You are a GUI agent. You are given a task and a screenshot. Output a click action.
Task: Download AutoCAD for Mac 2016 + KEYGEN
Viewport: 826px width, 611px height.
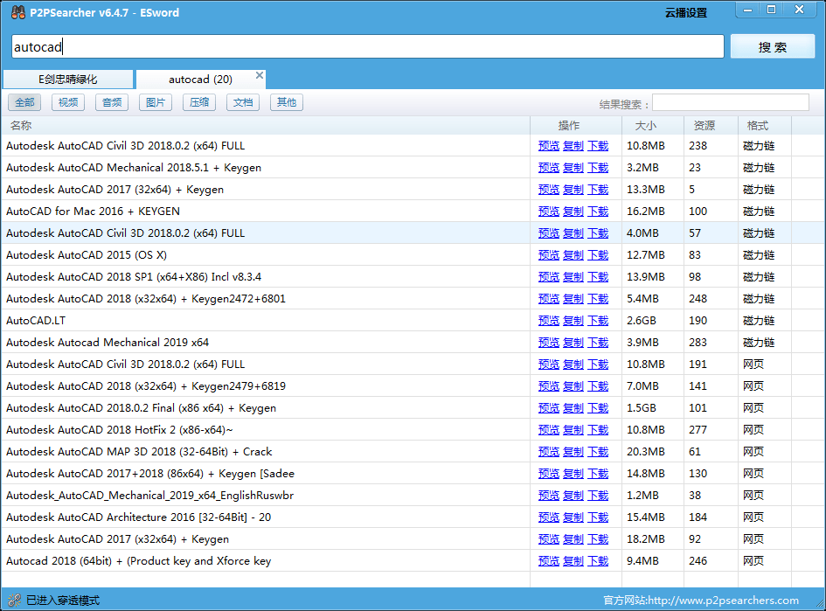pyautogui.click(x=598, y=212)
